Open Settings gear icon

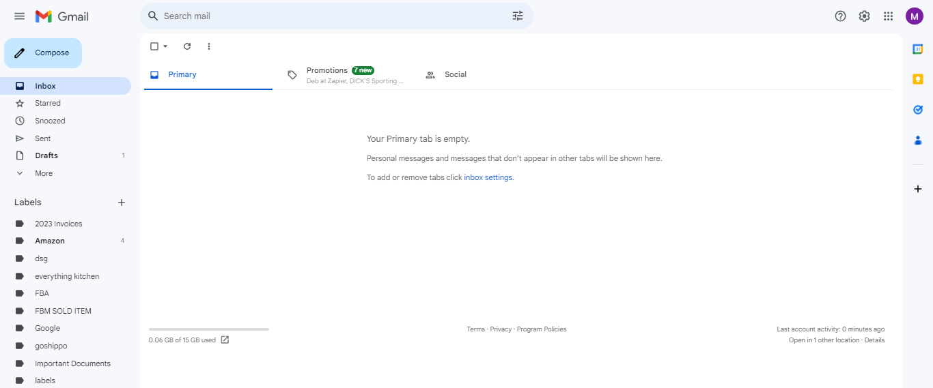tap(865, 16)
